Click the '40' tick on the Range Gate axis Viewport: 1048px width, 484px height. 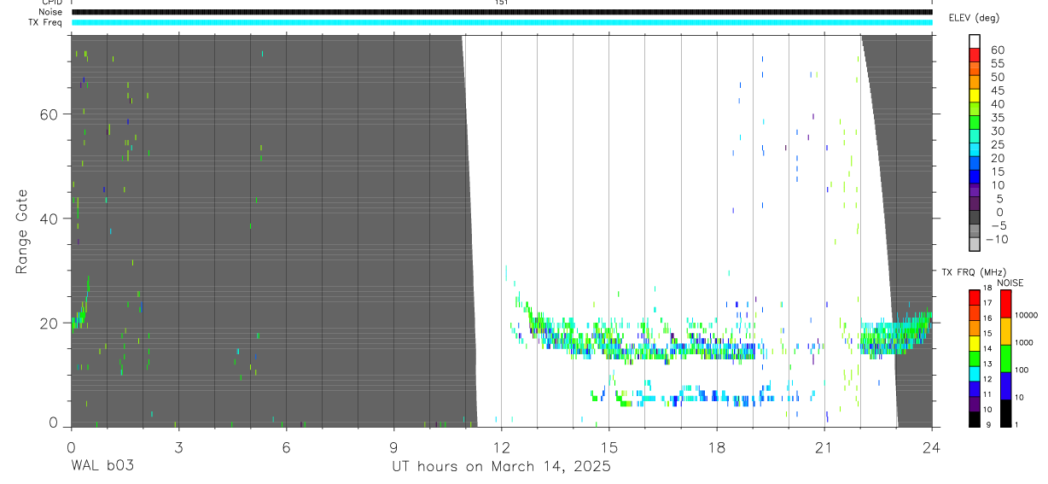[x=49, y=219]
